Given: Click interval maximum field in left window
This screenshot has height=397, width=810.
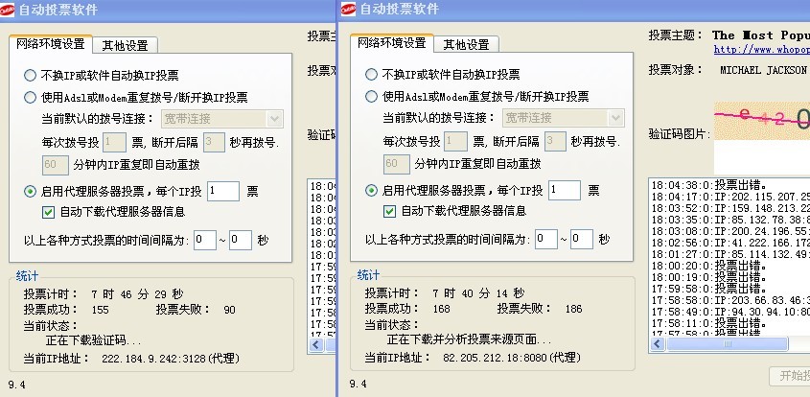Looking at the screenshot, I should 241,240.
